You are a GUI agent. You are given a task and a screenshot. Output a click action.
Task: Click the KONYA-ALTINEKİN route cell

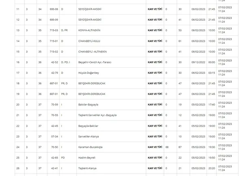(89, 30)
